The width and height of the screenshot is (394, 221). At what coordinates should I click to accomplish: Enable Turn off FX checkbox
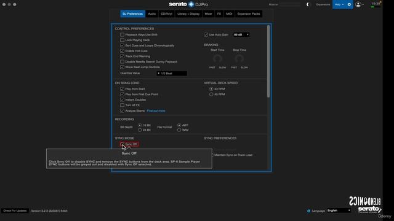click(x=122, y=105)
